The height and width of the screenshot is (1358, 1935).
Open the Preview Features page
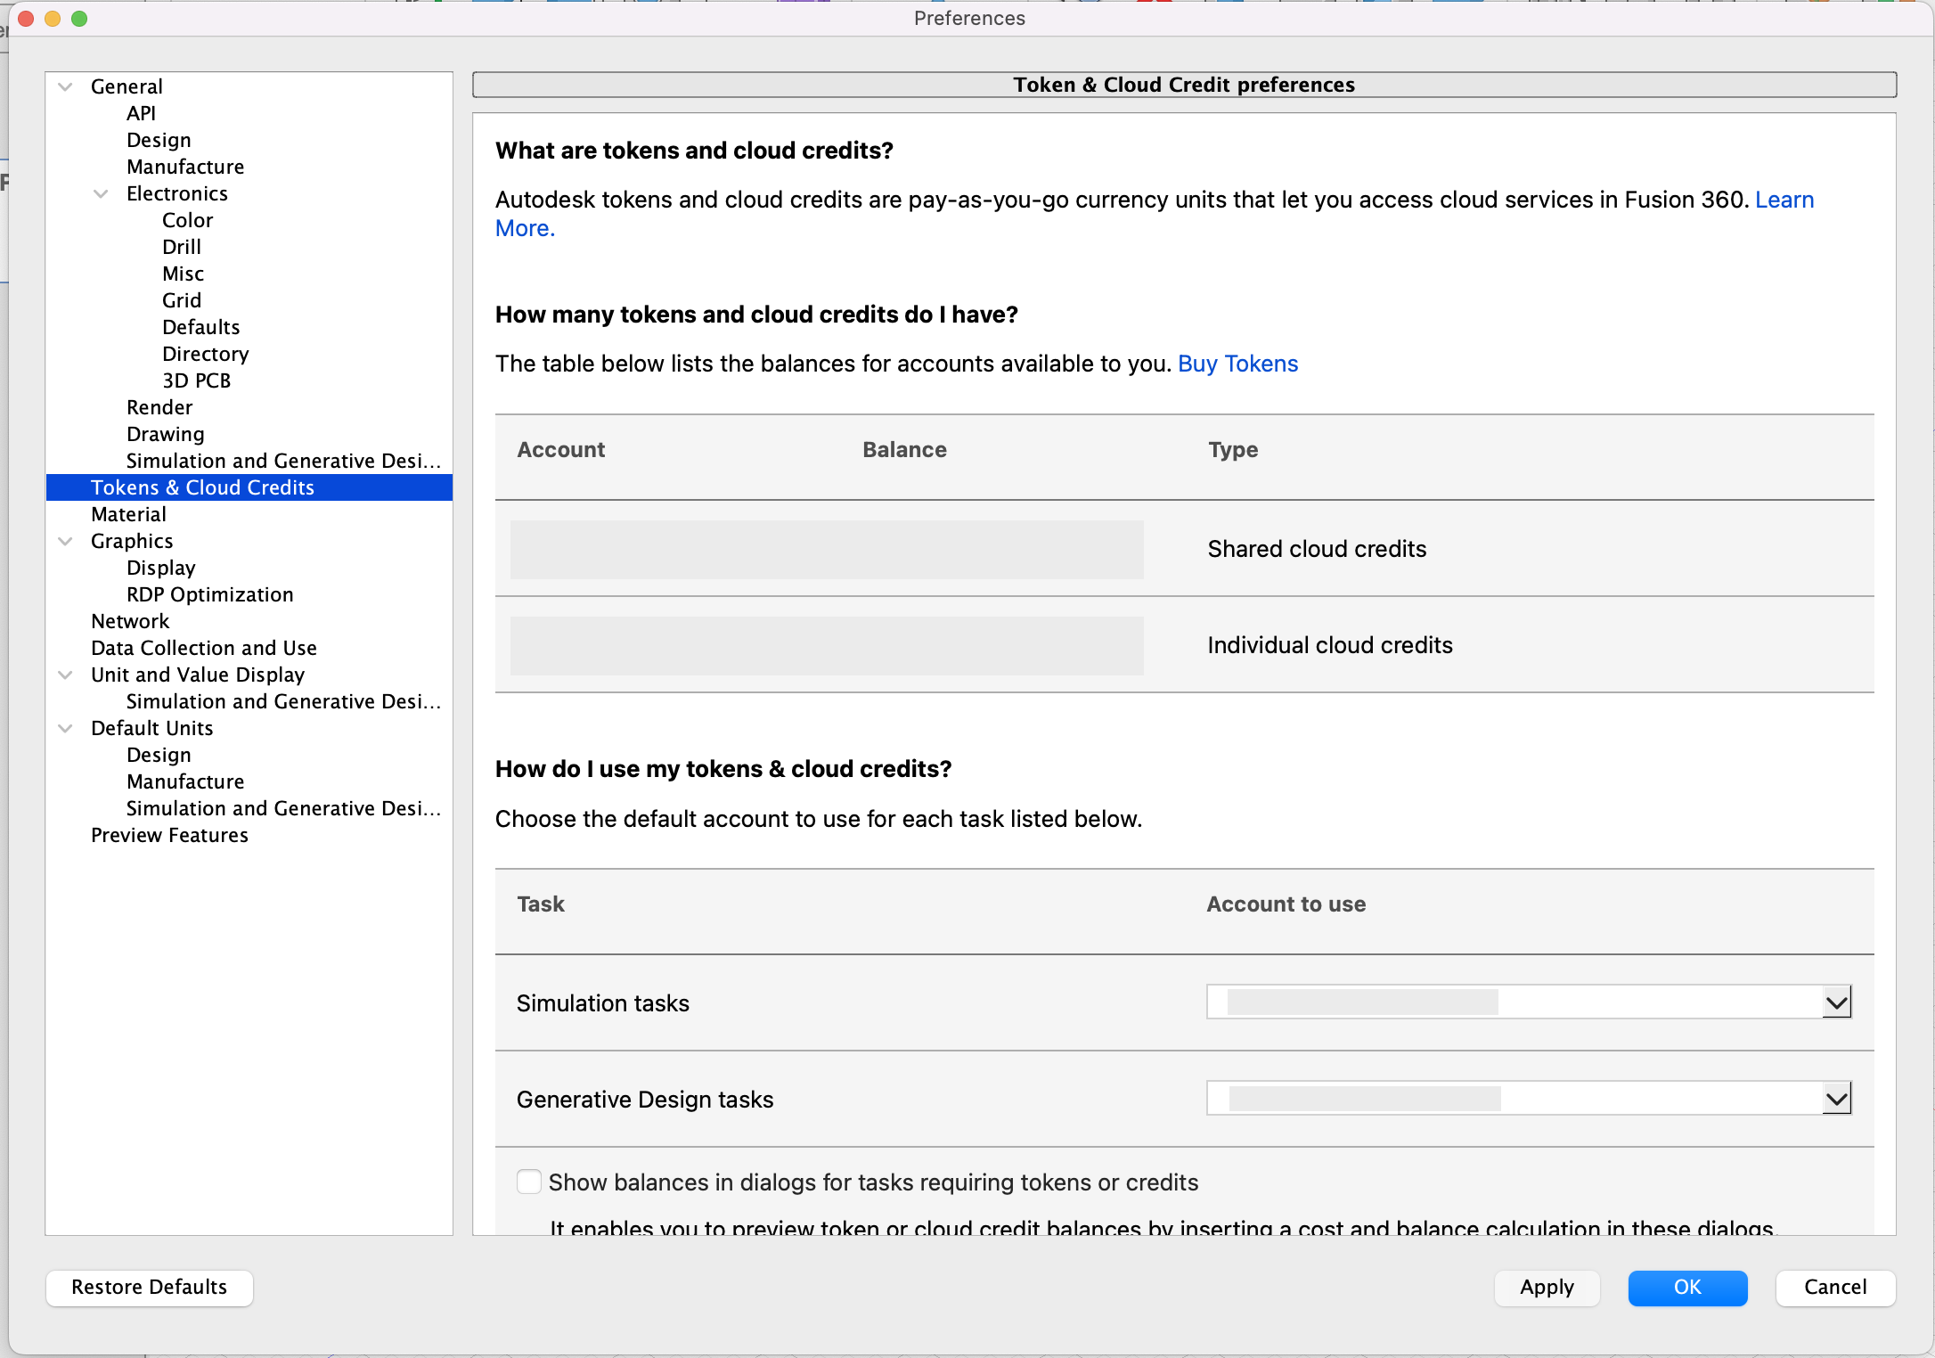tap(169, 835)
